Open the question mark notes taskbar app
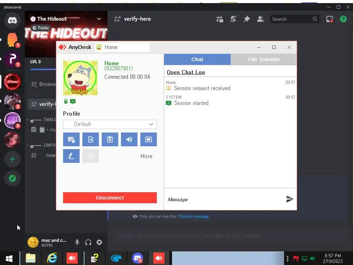353x265 pixels. (94, 258)
